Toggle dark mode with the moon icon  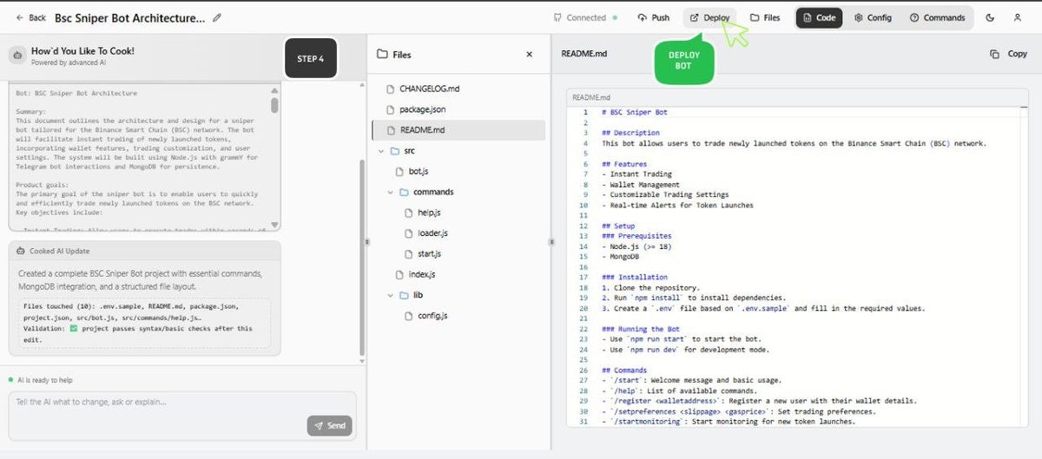[991, 17]
